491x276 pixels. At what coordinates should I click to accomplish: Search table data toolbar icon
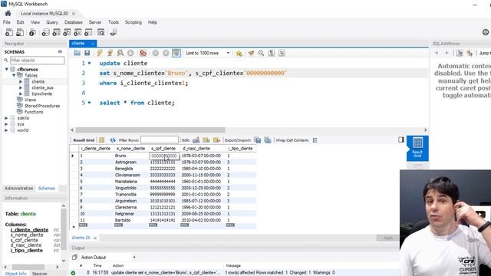[101, 32]
